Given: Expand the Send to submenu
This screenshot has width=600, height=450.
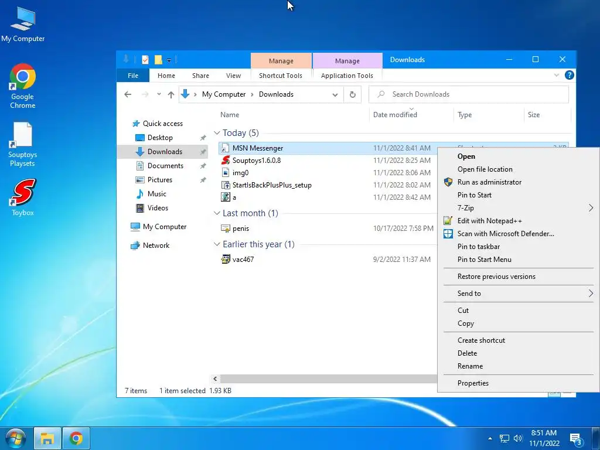Looking at the screenshot, I should point(518,294).
